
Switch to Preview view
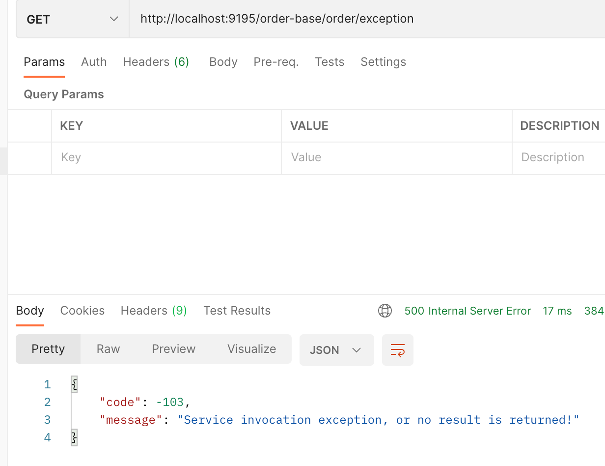pos(174,349)
